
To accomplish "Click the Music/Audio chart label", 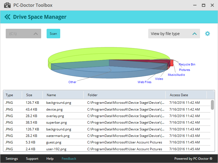I will (x=176, y=75).
